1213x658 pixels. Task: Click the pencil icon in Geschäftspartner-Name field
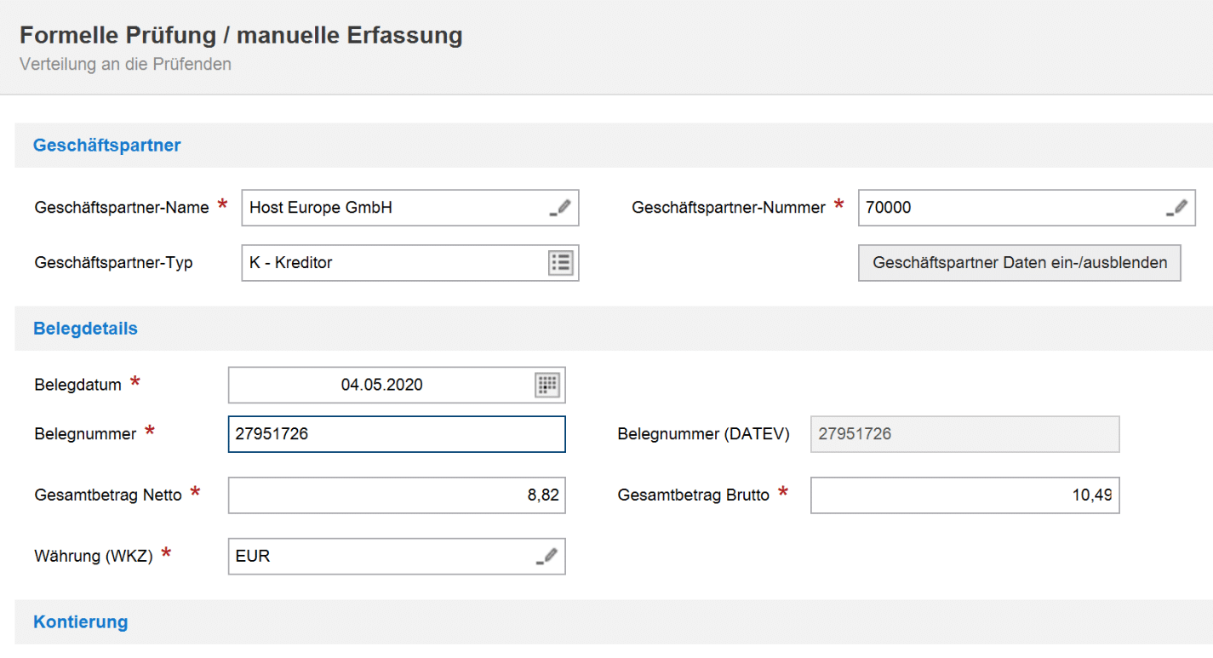560,208
